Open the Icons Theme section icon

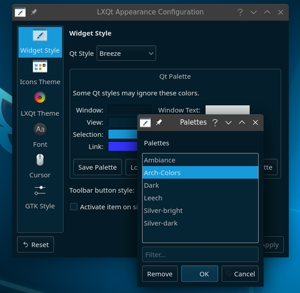click(x=40, y=67)
